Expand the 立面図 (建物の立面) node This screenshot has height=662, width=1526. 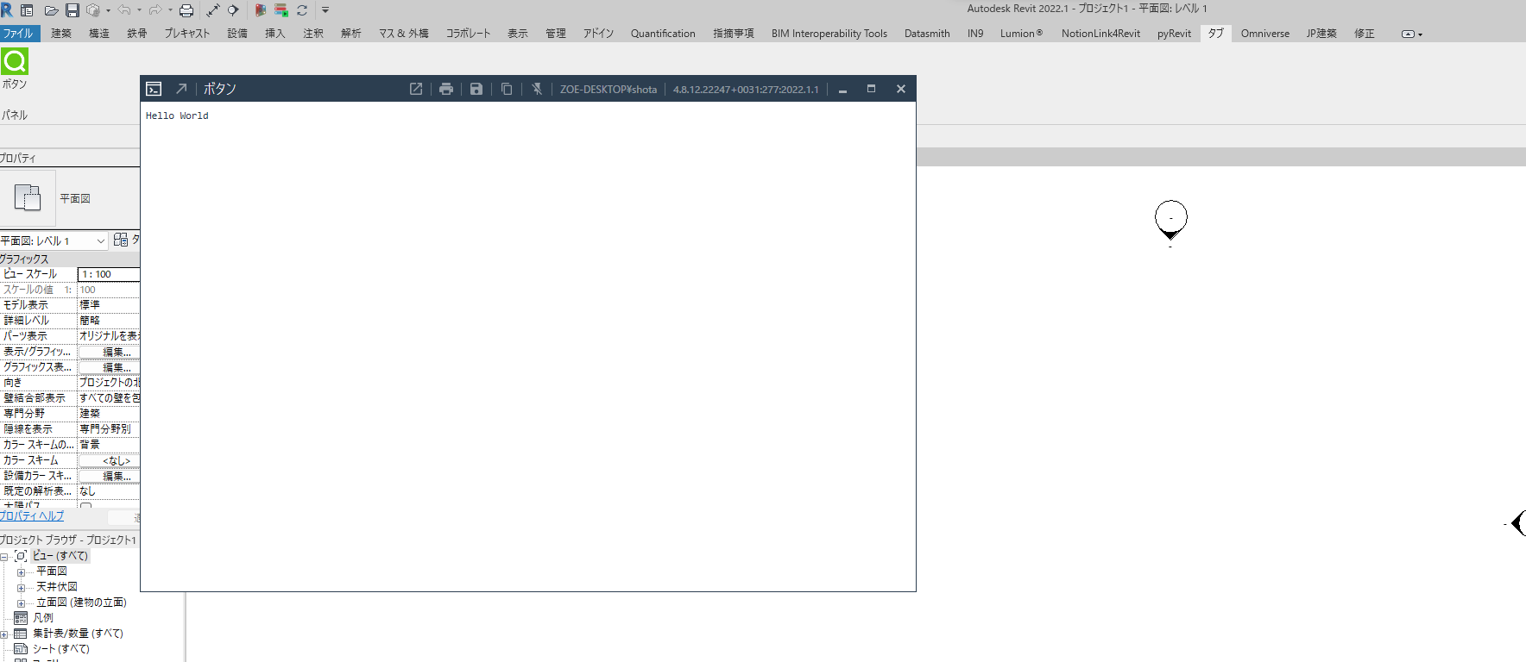(x=22, y=603)
